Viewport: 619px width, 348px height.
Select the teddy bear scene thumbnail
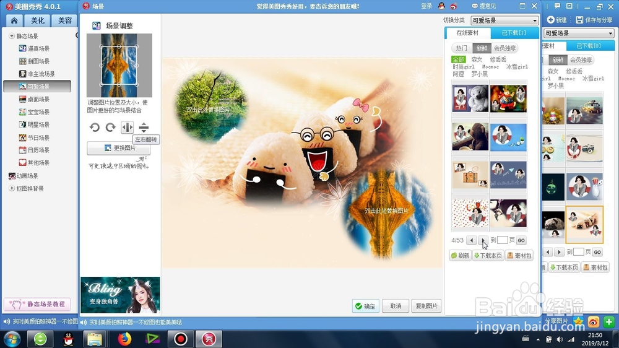[470, 98]
